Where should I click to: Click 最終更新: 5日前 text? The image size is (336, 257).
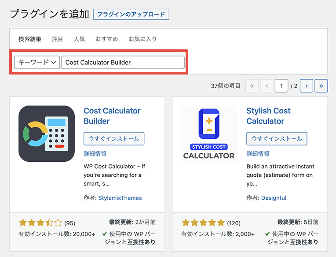coord(298,222)
